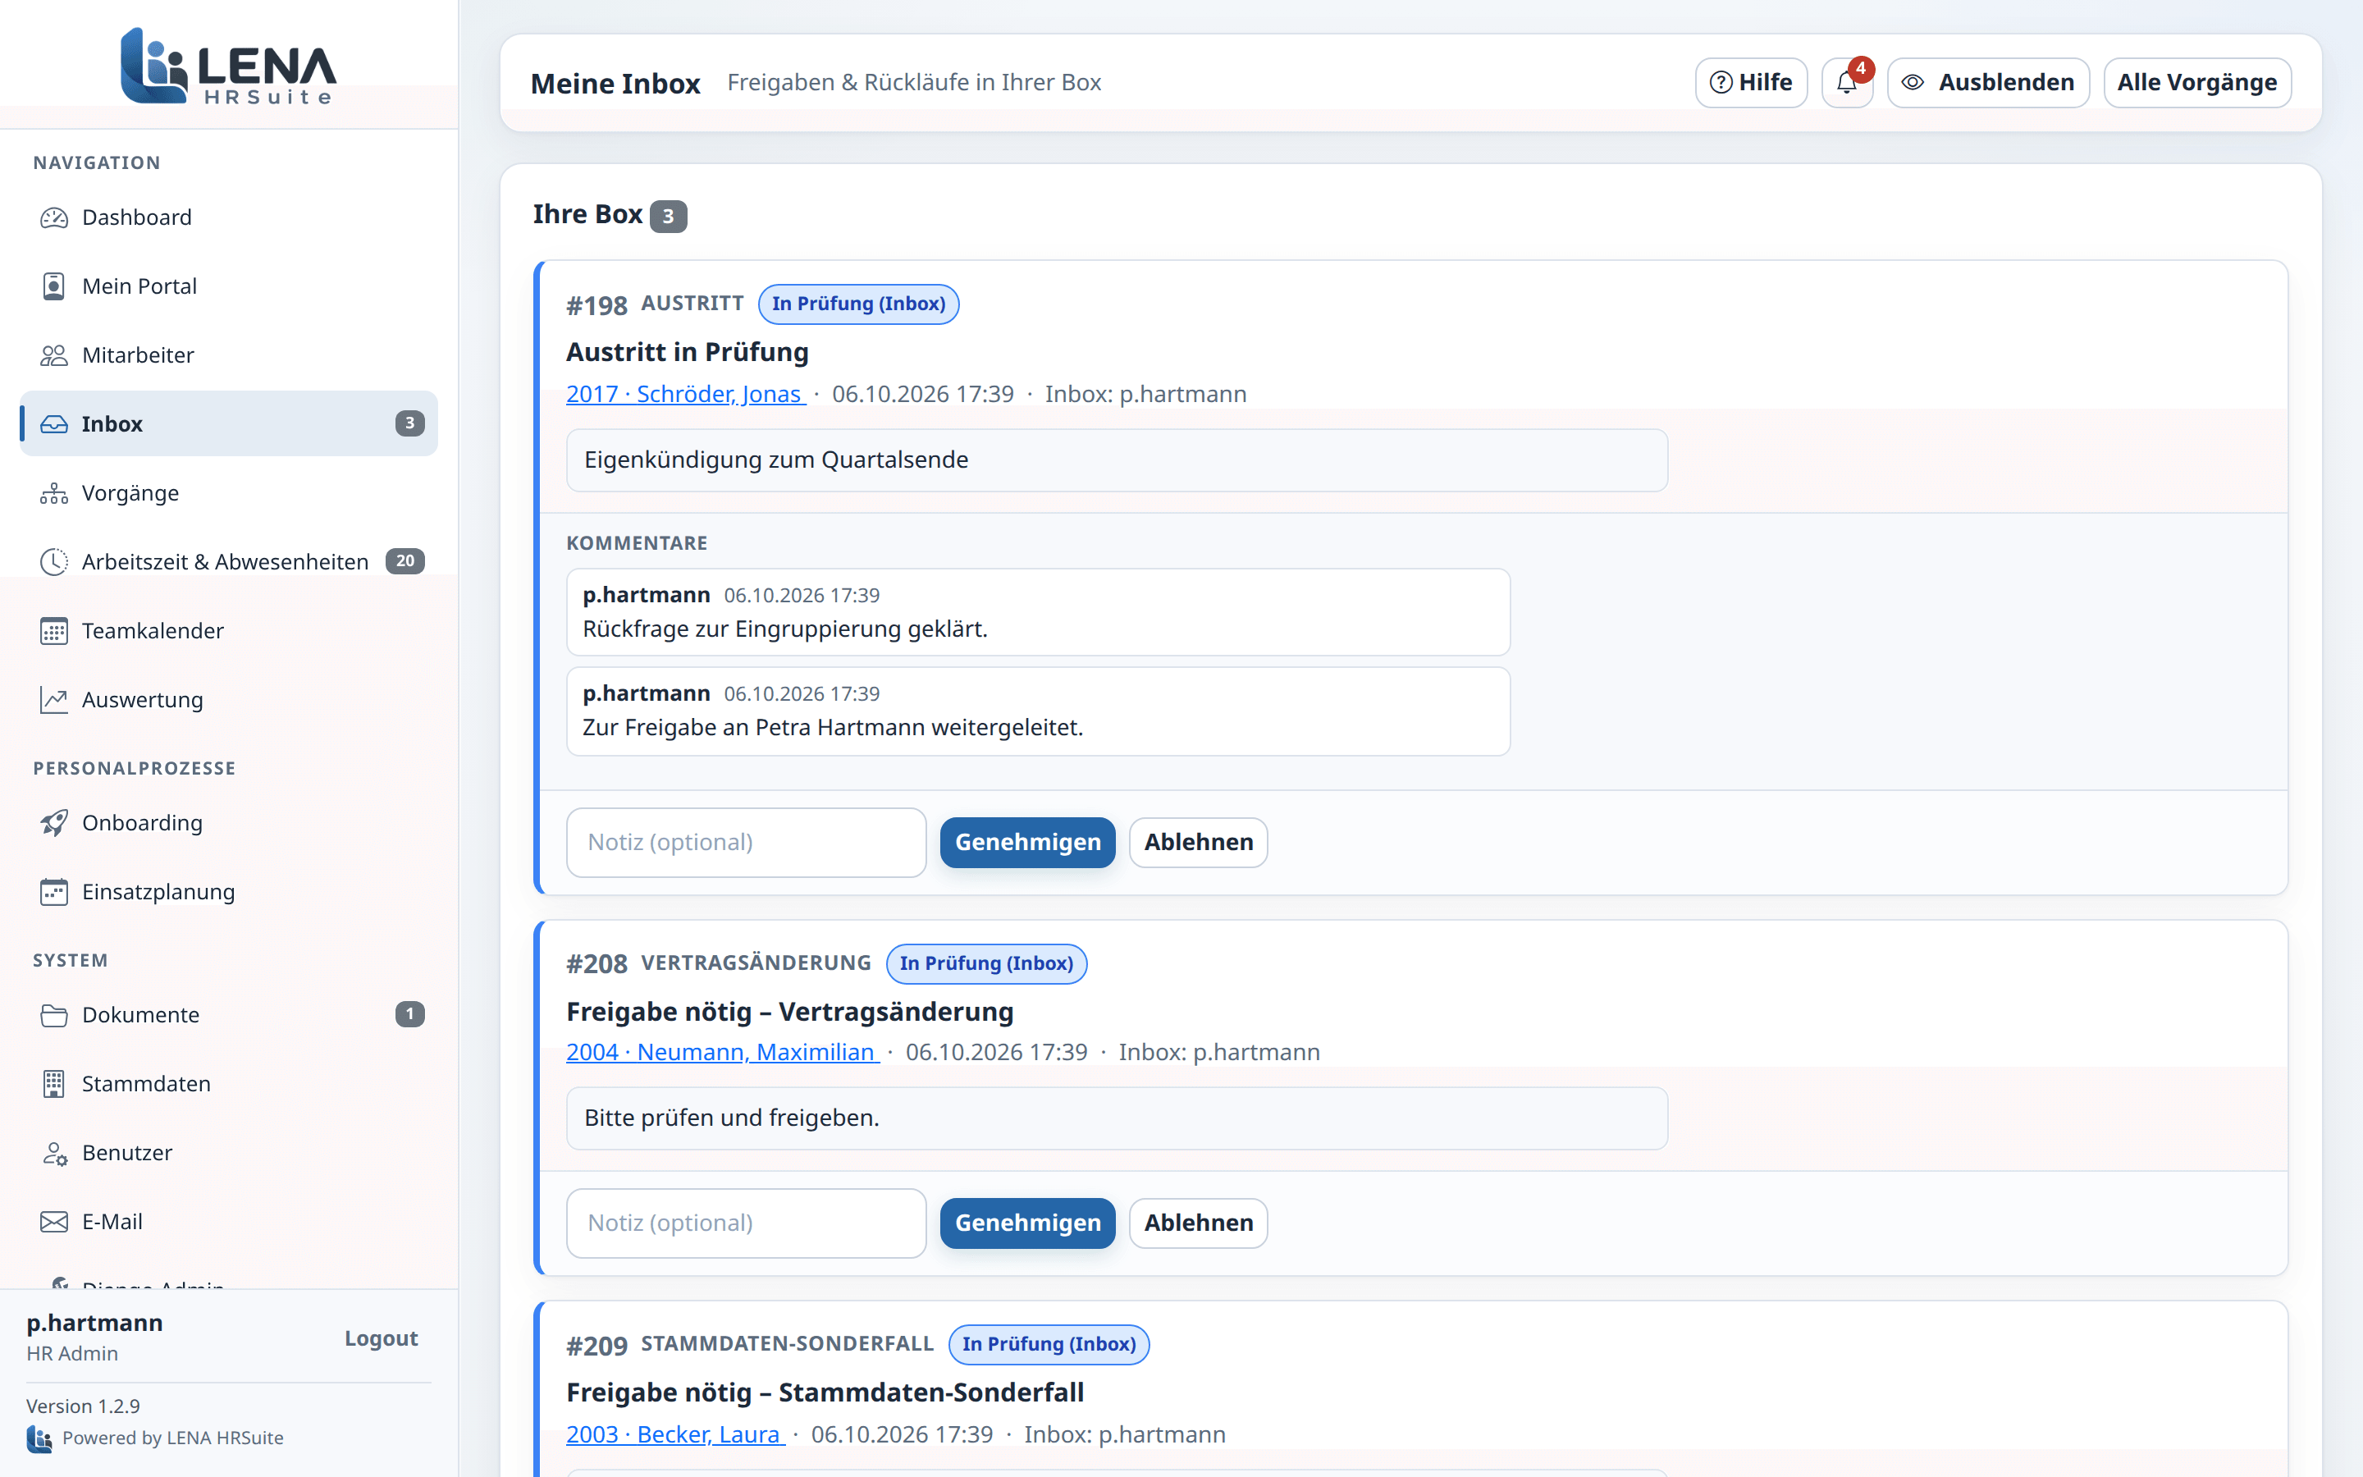The height and width of the screenshot is (1477, 2363).
Task: Click the Auswertung chart icon
Action: click(53, 699)
